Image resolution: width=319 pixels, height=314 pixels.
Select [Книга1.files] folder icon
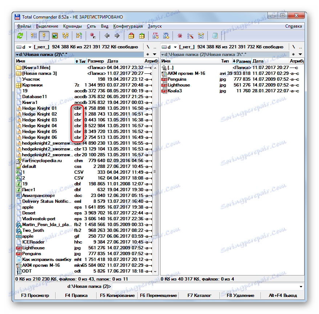[19, 68]
